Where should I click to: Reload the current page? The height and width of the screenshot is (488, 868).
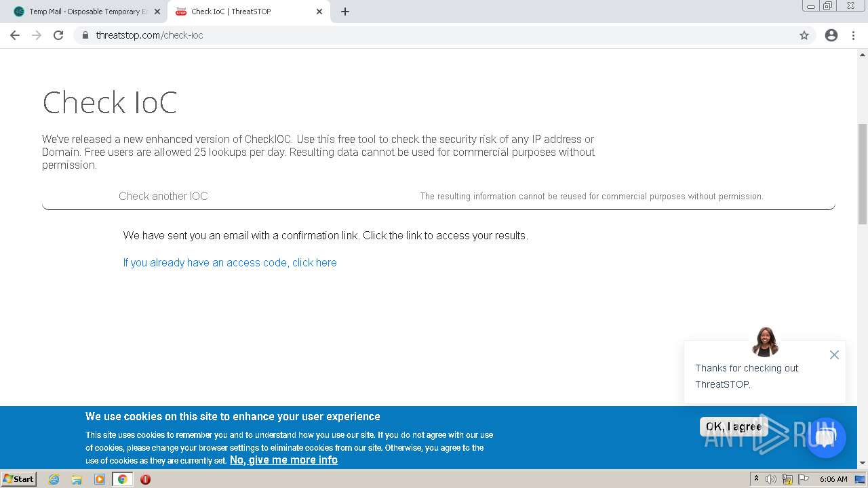coord(58,35)
